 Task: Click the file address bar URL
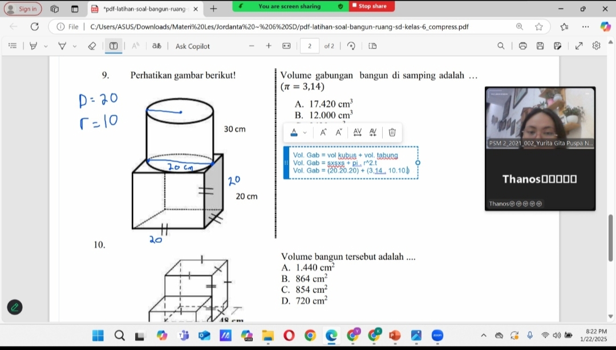(x=279, y=27)
